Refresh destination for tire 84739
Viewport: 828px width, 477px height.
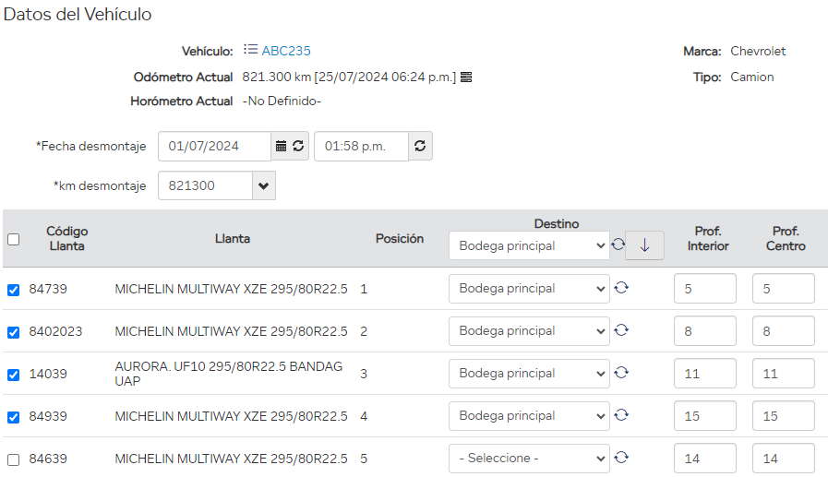(x=621, y=288)
